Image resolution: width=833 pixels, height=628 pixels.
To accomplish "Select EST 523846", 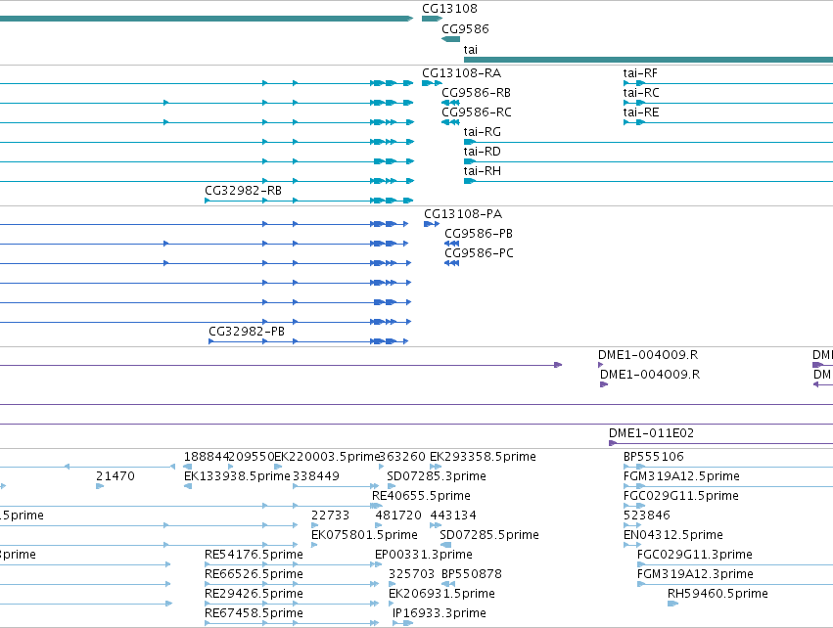I will [x=647, y=516].
